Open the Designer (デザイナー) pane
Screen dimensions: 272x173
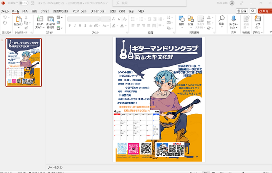click(258, 22)
